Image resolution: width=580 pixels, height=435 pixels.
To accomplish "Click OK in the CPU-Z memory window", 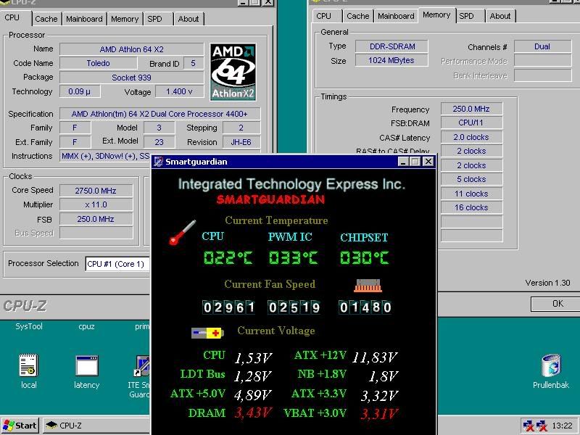I will pyautogui.click(x=555, y=304).
